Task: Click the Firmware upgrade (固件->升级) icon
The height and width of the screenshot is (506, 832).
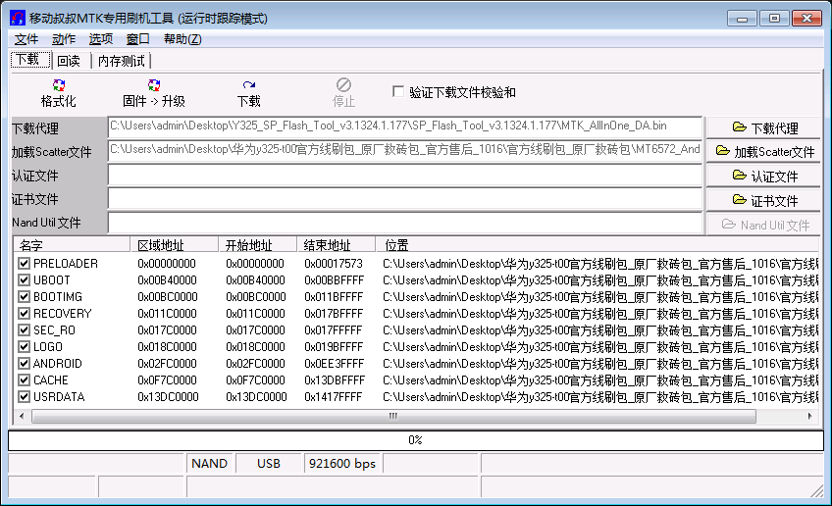Action: pos(154,85)
